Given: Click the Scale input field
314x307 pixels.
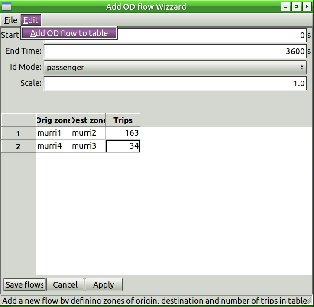Looking at the screenshot, I should pyautogui.click(x=175, y=83).
